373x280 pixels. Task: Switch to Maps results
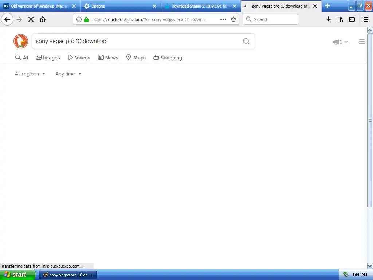pyautogui.click(x=136, y=57)
